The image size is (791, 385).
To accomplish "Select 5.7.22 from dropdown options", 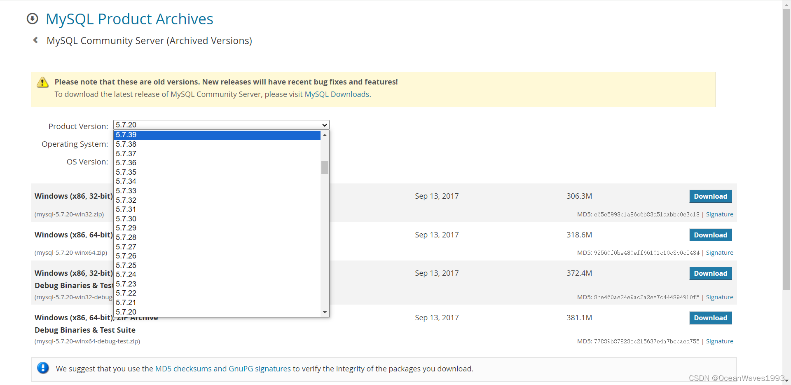I will point(217,293).
